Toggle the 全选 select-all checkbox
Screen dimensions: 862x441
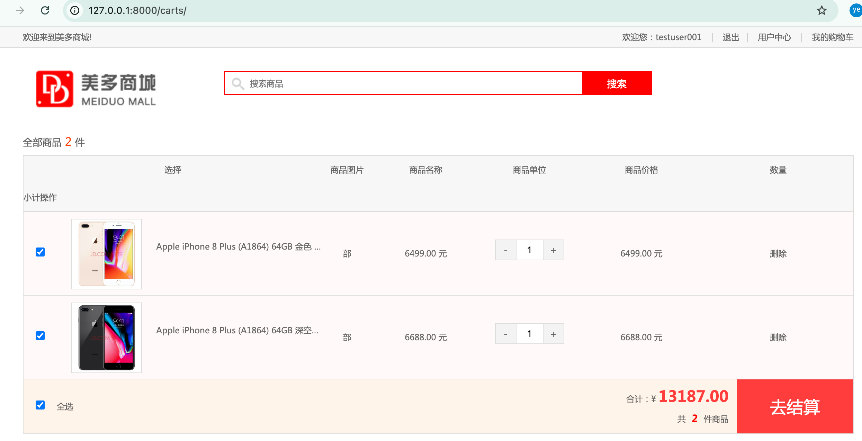[40, 405]
